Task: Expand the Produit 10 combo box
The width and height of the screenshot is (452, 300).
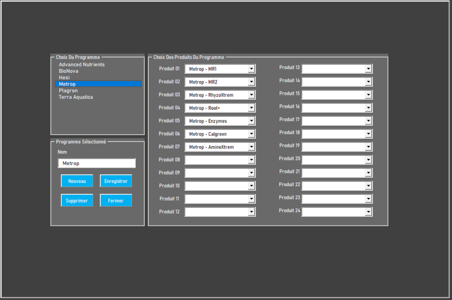Action: coord(251,186)
